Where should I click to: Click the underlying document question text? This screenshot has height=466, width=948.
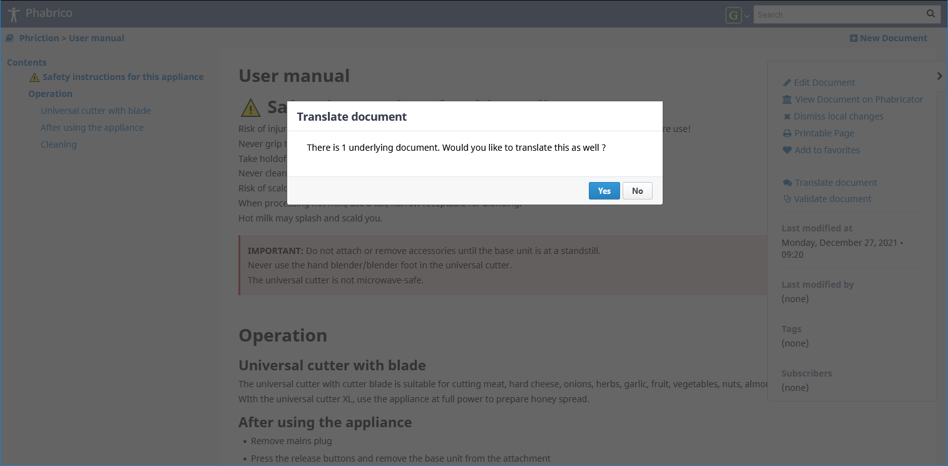coord(456,148)
